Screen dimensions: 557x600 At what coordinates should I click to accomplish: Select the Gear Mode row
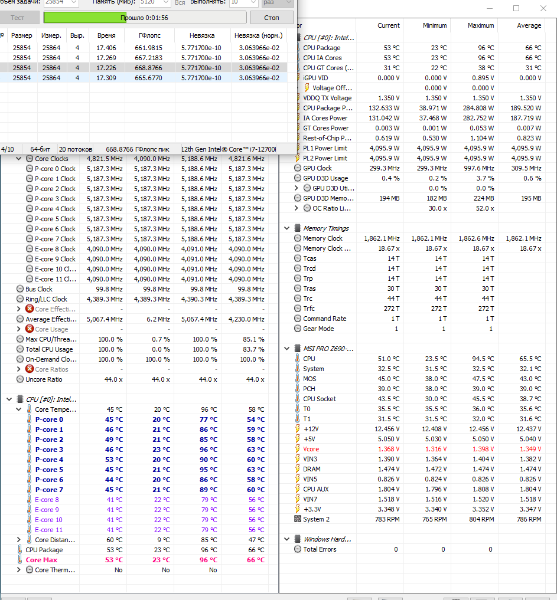tap(419, 328)
